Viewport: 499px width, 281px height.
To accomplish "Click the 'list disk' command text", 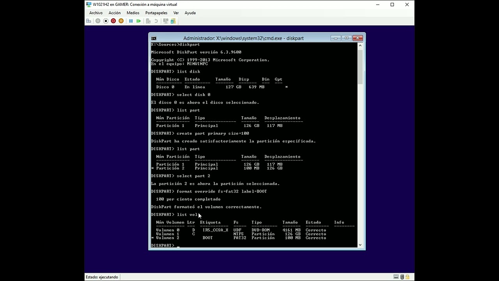I will [x=188, y=71].
